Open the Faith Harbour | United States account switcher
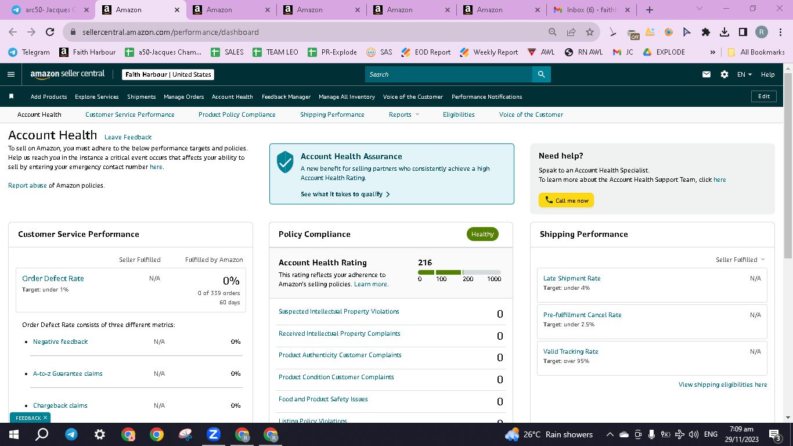793x446 pixels. click(168, 74)
